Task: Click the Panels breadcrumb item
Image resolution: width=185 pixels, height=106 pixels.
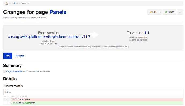Action: 23,3
